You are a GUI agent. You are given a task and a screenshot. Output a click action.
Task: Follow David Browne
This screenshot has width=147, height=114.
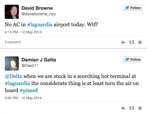(133, 8)
